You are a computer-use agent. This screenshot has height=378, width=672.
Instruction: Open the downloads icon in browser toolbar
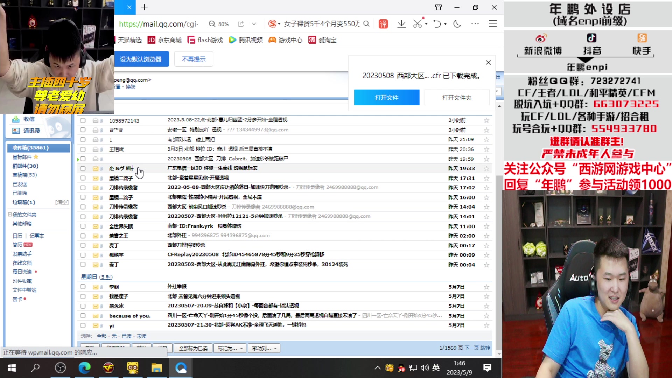tap(401, 24)
